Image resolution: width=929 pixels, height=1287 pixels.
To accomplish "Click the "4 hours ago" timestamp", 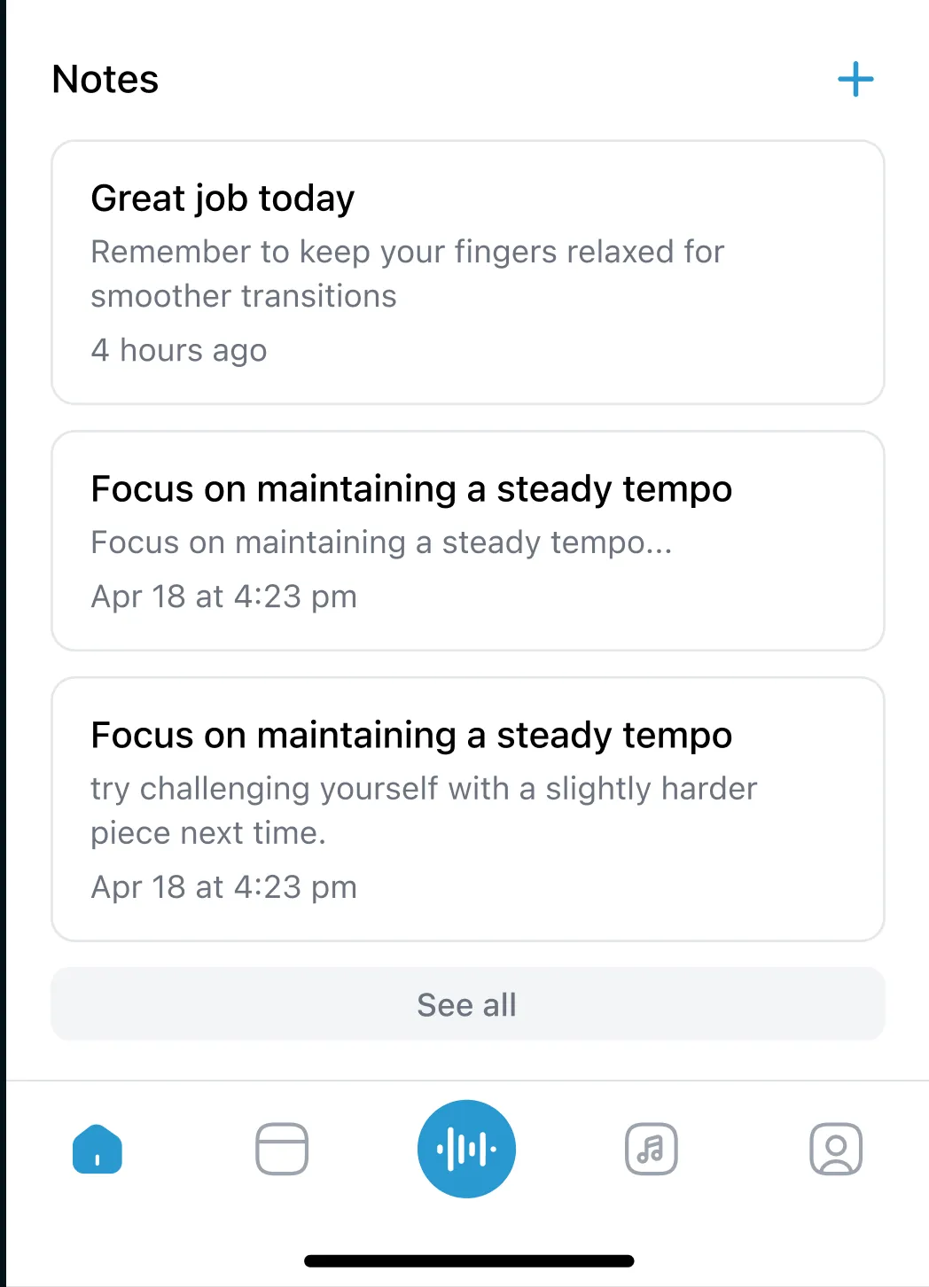I will point(179,350).
